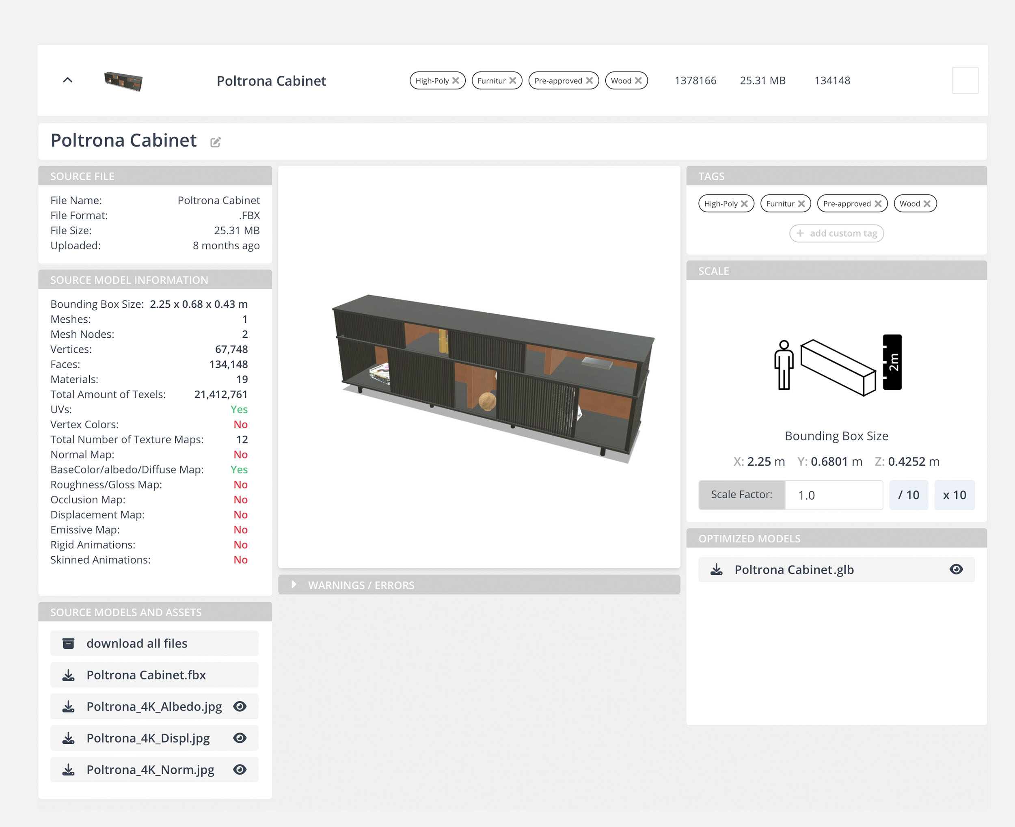Viewport: 1015px width, 827px height.
Task: Click the Vertices value 67,748
Action: point(231,349)
